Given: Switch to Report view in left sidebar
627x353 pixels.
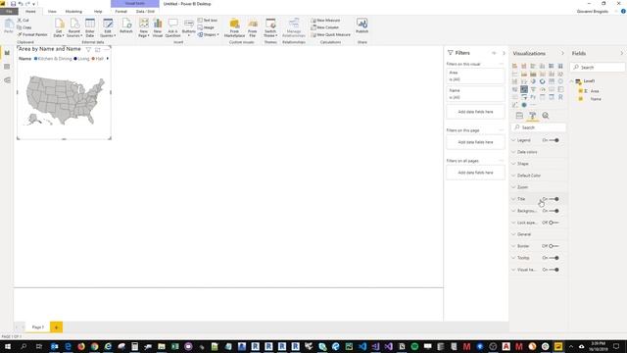Looking at the screenshot, I should pos(7,53).
